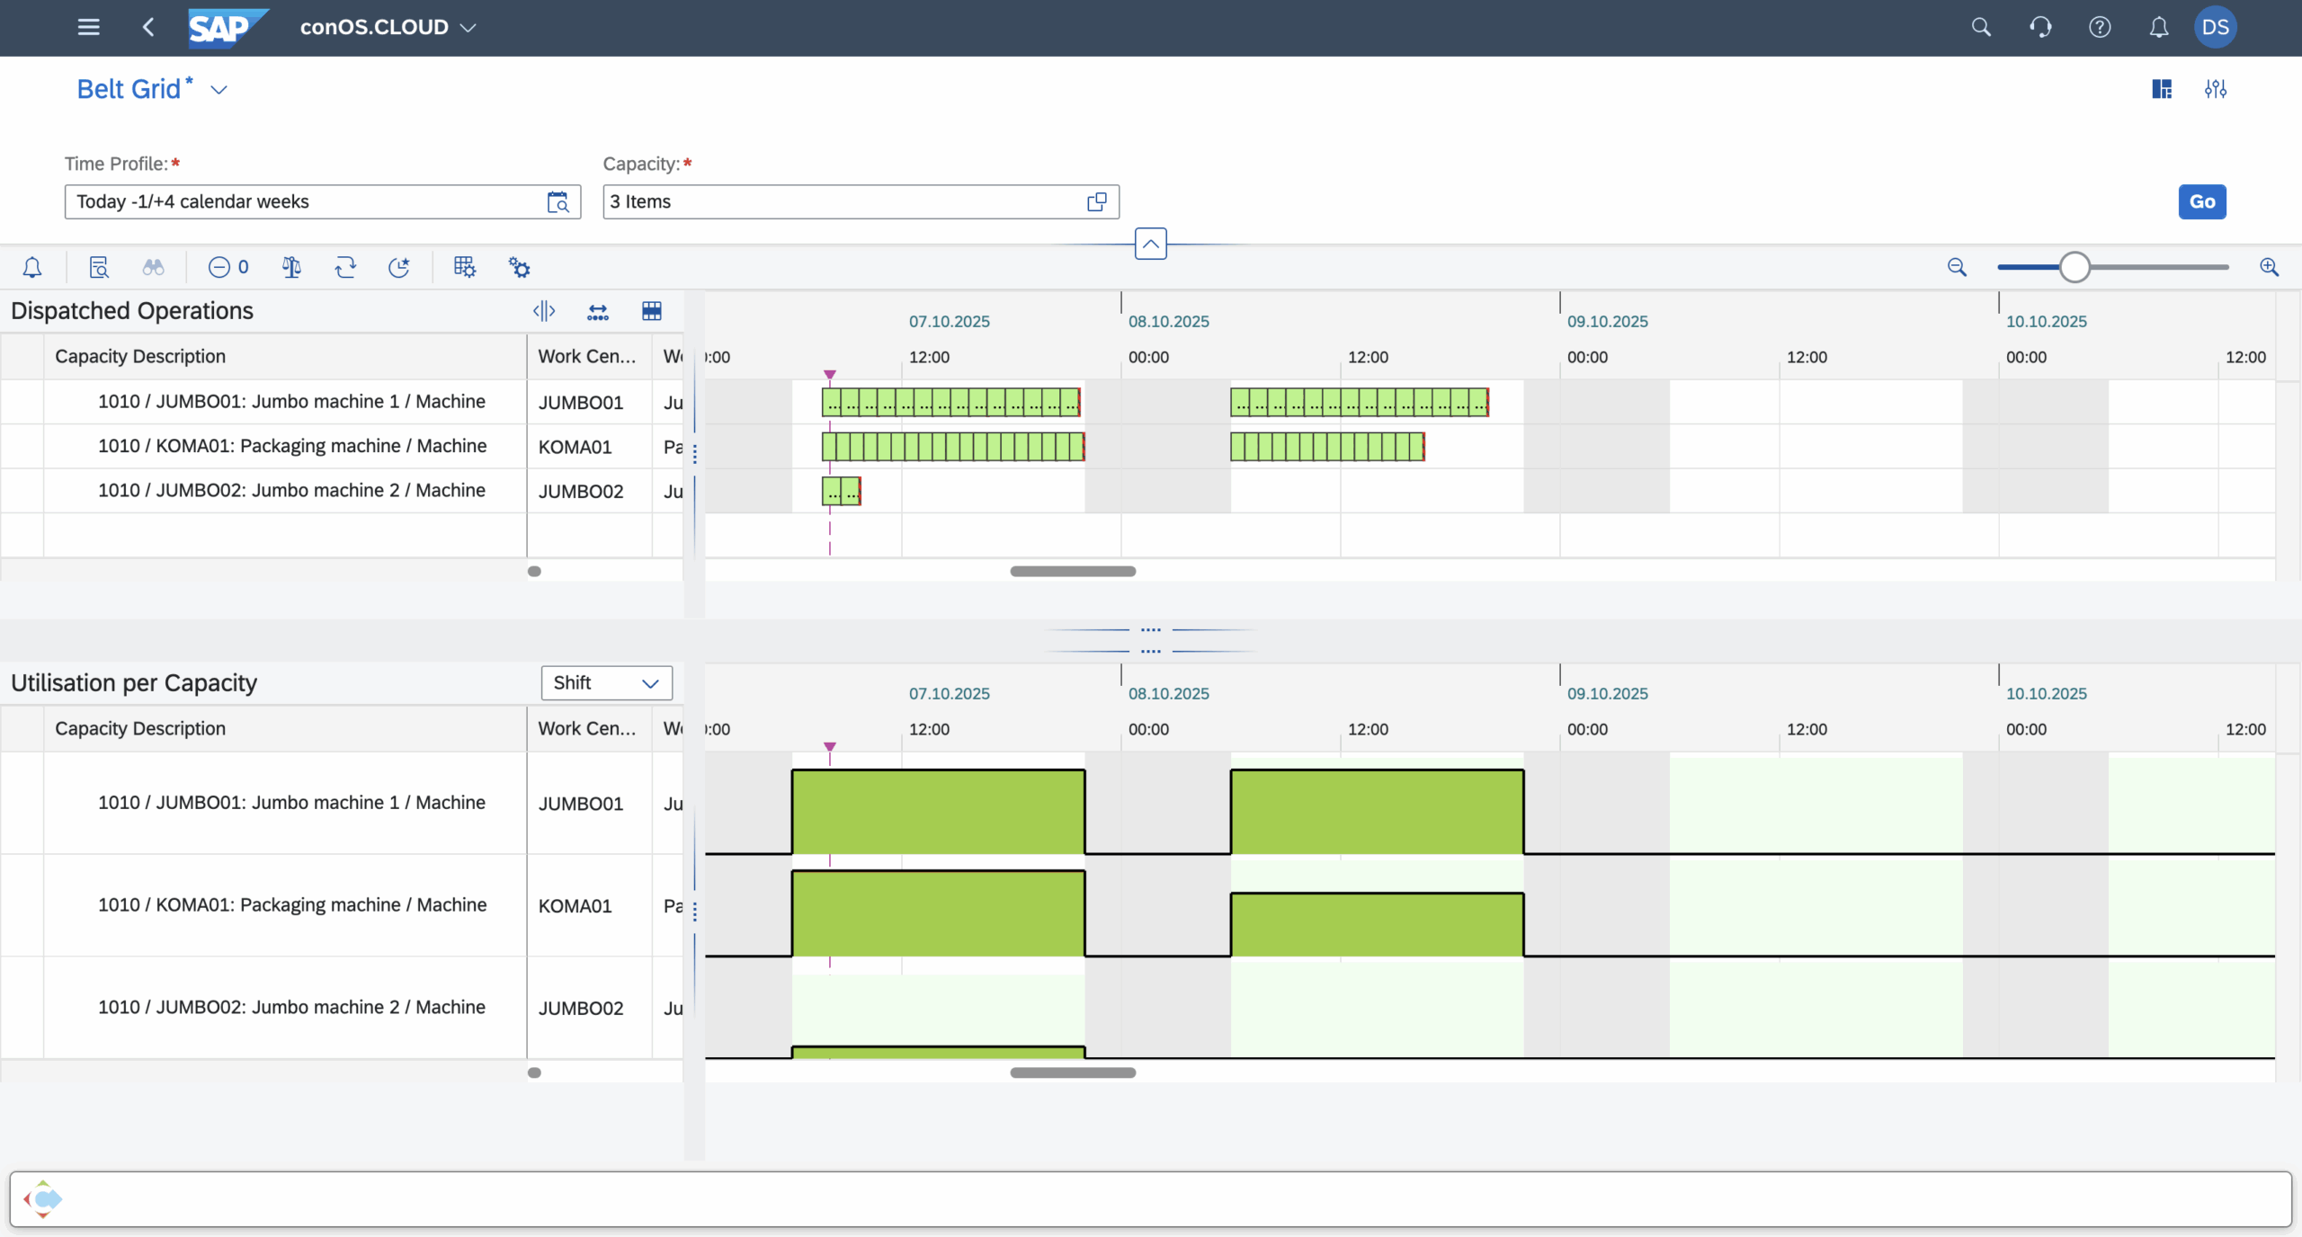
Task: Open the DS user profile menu
Action: tap(2216, 27)
